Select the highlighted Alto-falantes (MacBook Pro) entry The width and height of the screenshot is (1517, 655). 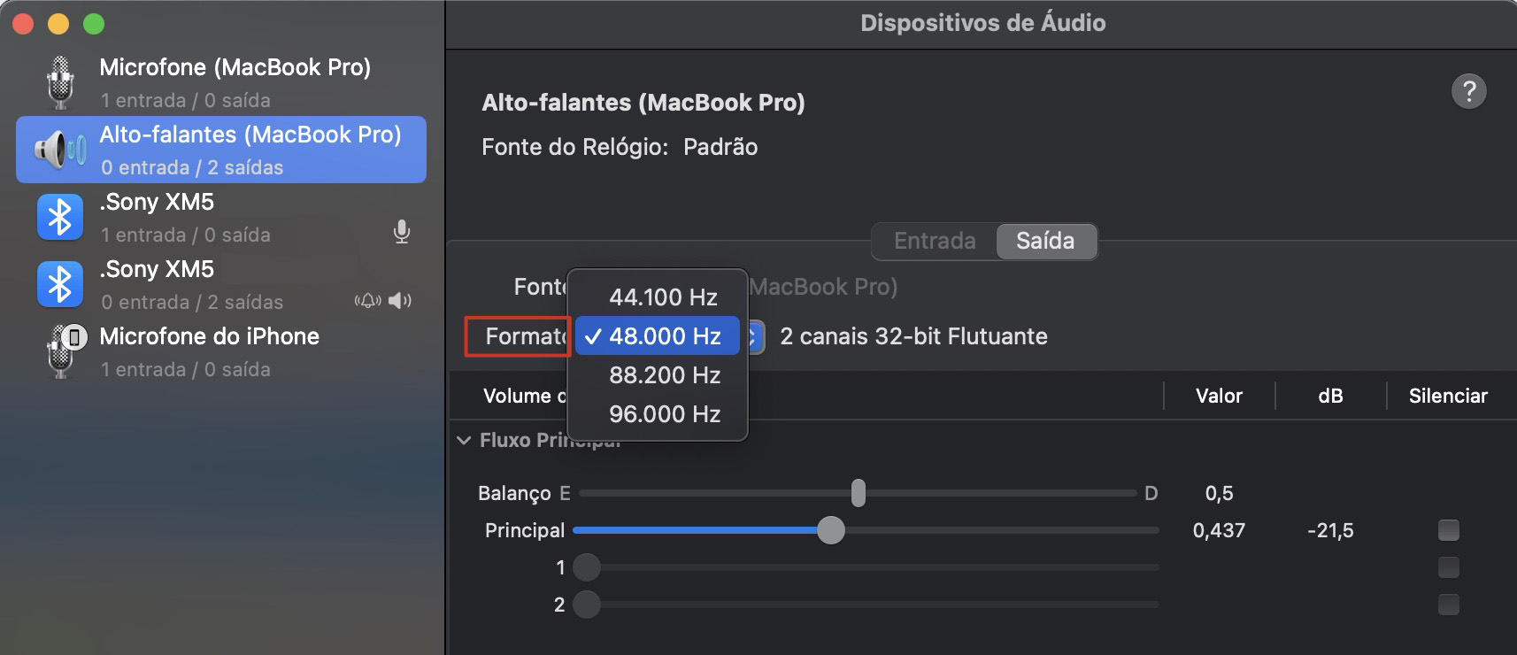coord(220,149)
